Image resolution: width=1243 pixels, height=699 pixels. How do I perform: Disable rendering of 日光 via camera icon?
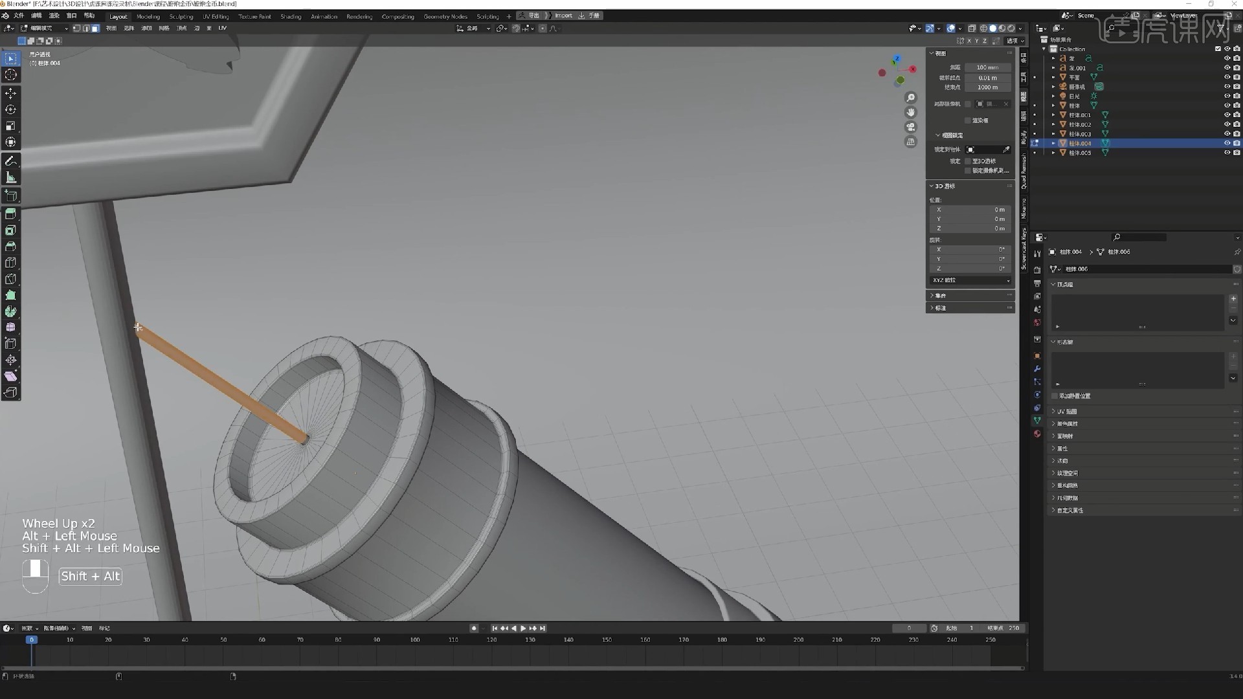point(1237,96)
